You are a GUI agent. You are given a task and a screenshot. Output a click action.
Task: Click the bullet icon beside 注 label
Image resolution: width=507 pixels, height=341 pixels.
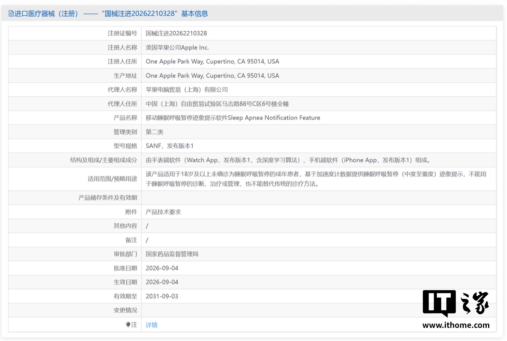[128, 325]
